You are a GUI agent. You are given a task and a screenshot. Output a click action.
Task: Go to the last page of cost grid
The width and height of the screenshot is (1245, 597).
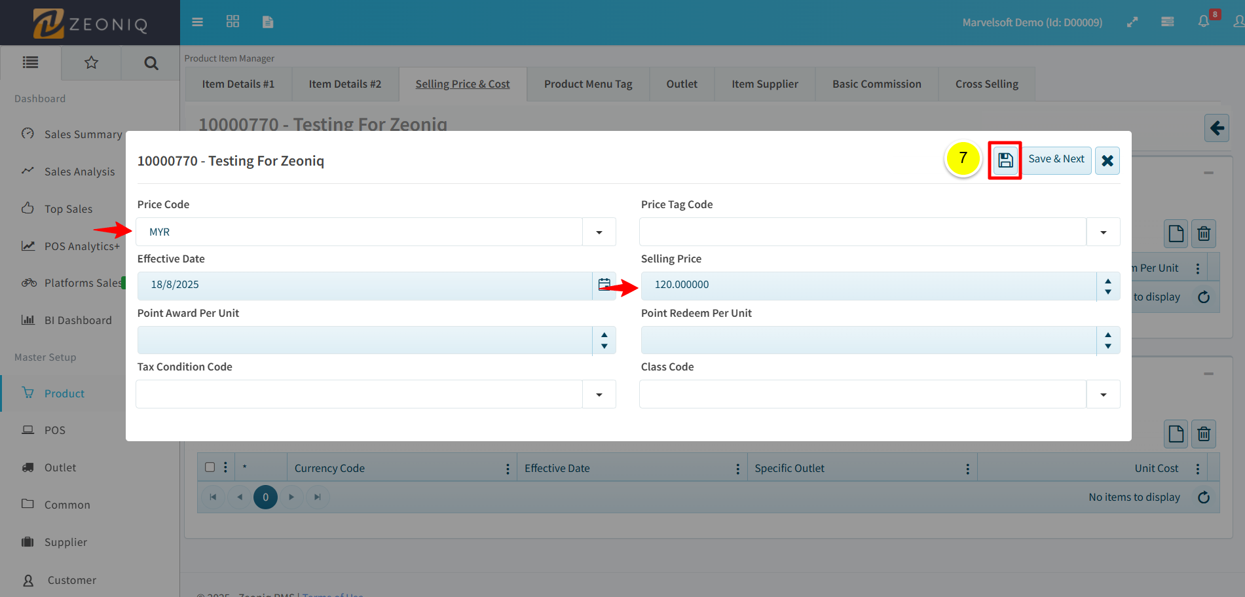click(318, 497)
